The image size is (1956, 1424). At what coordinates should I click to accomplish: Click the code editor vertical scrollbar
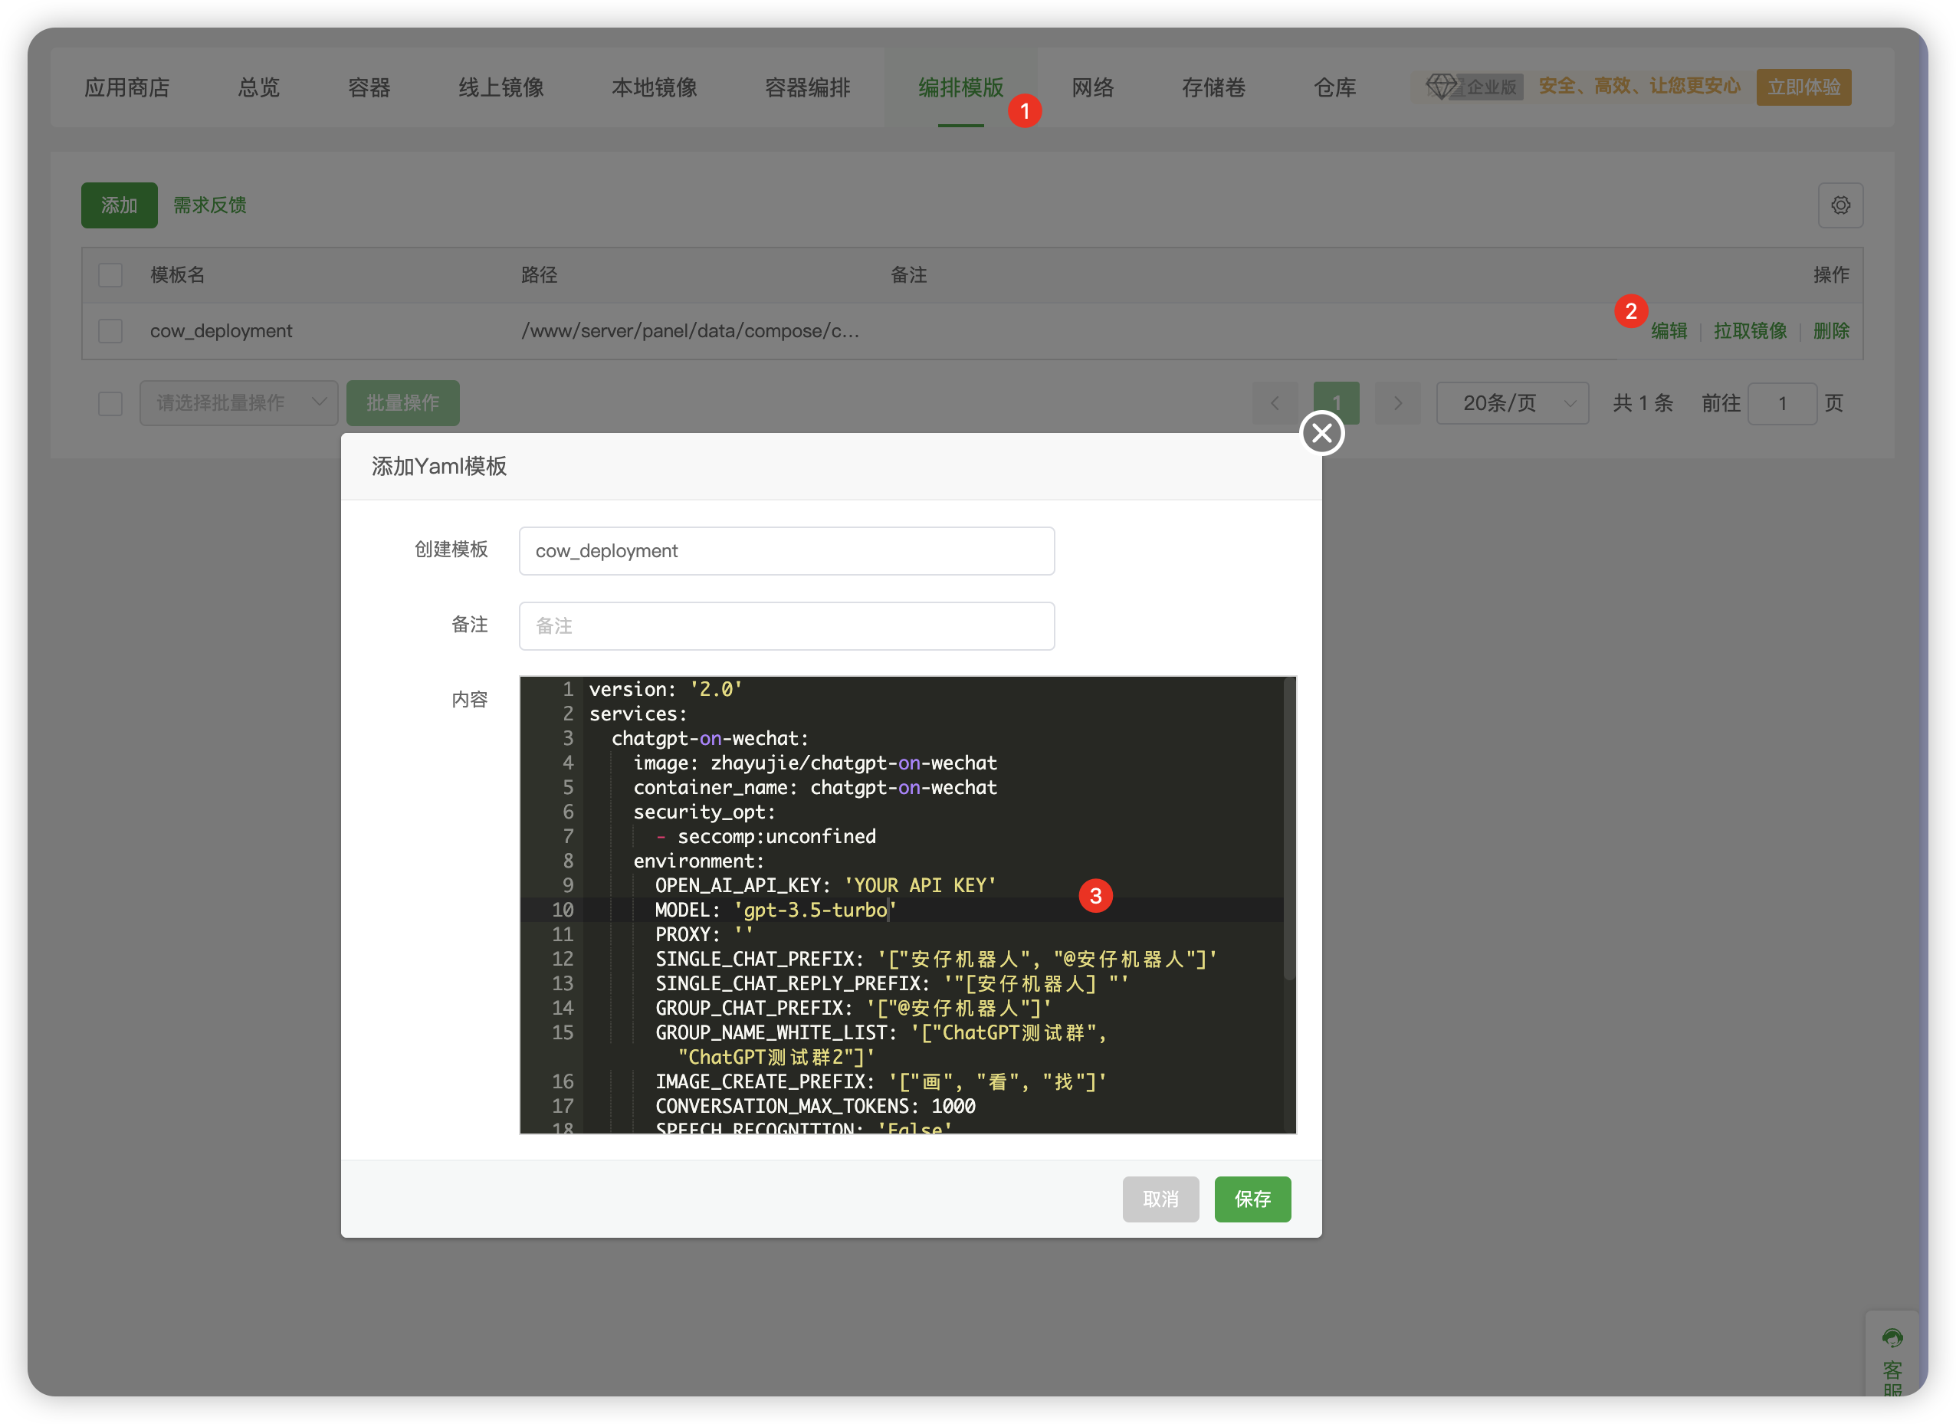(x=1288, y=828)
